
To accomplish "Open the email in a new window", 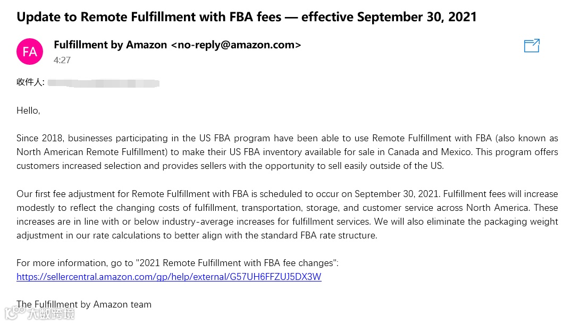I will point(532,46).
